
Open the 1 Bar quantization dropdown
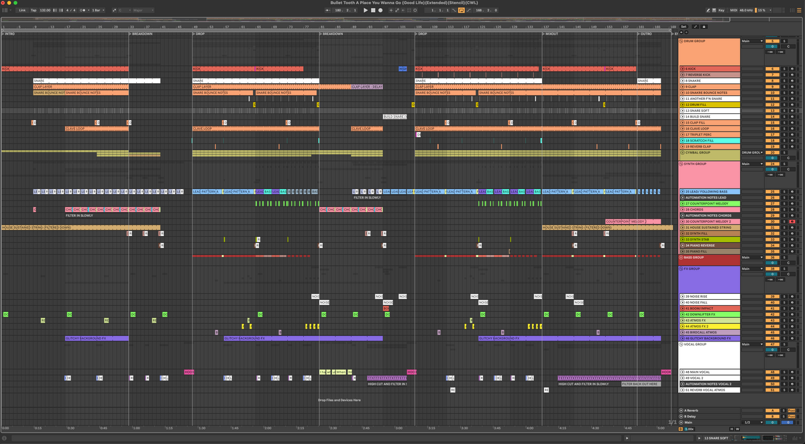click(97, 10)
